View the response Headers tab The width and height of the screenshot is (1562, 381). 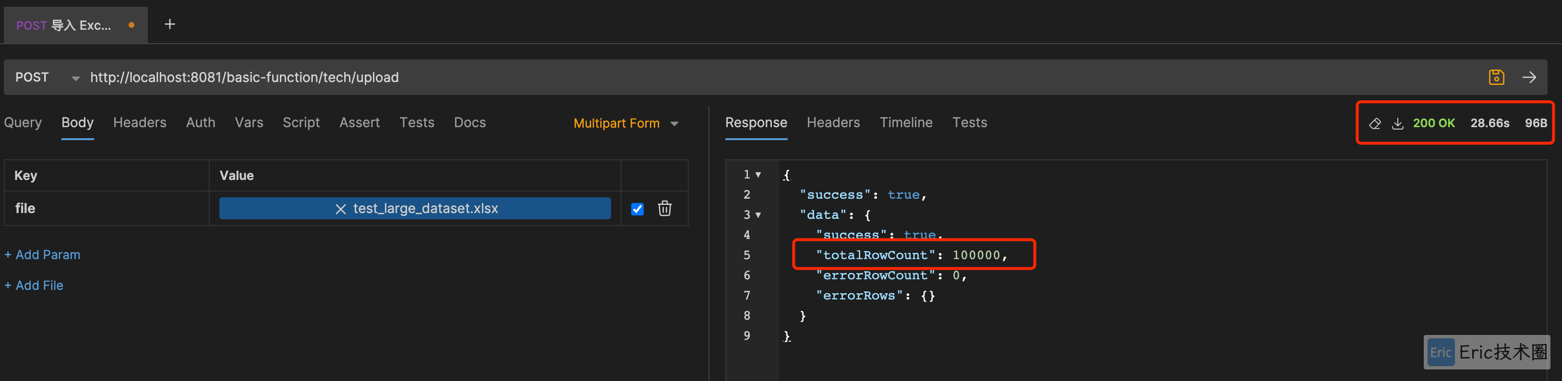point(833,122)
